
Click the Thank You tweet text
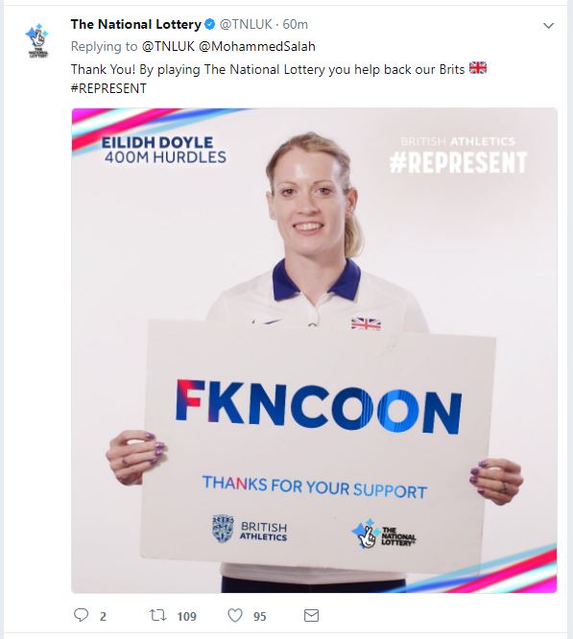point(278,79)
